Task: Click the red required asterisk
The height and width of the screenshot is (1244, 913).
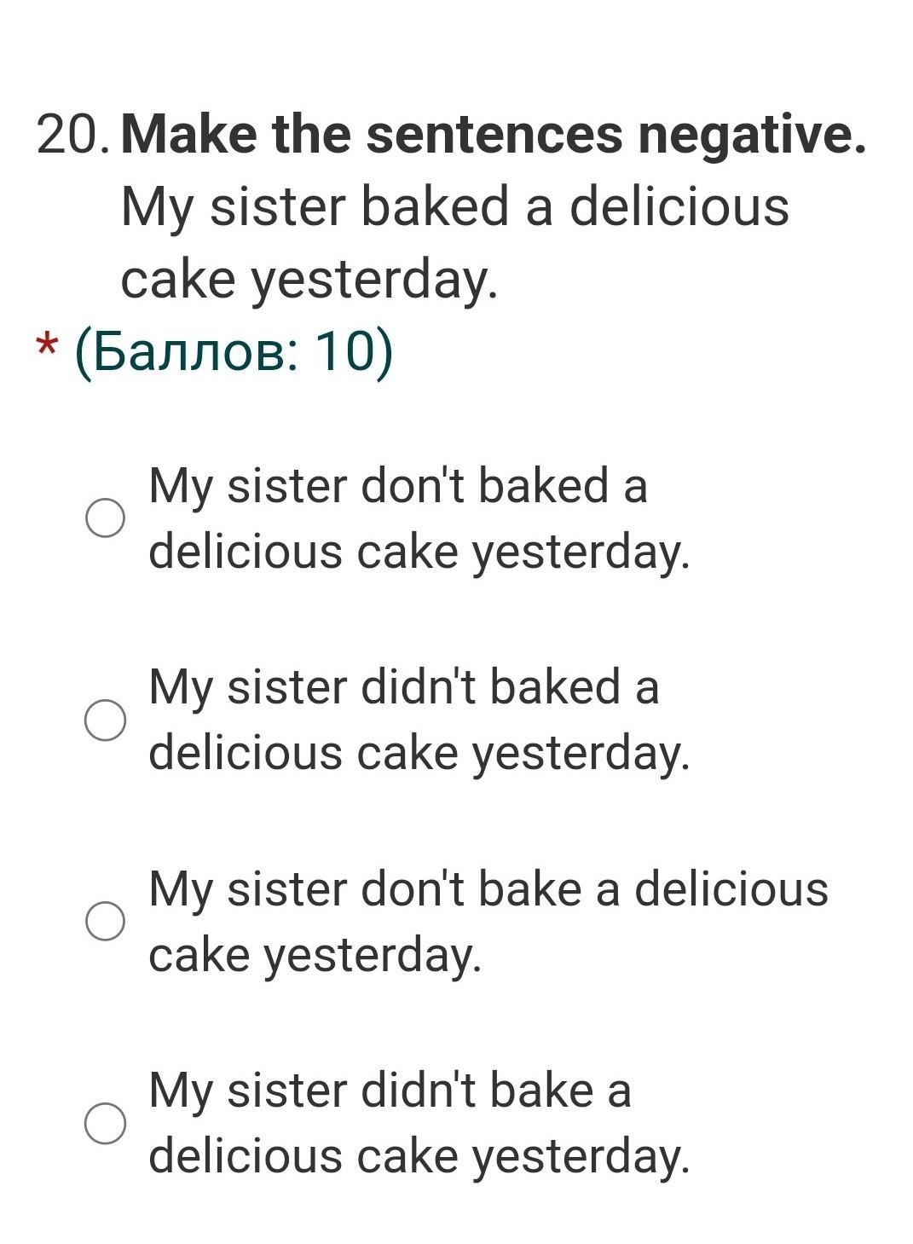Action: coord(47,346)
